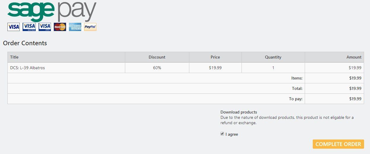Click the "Download products" notice heading
Viewport: 370px width, 154px height.
tap(239, 112)
